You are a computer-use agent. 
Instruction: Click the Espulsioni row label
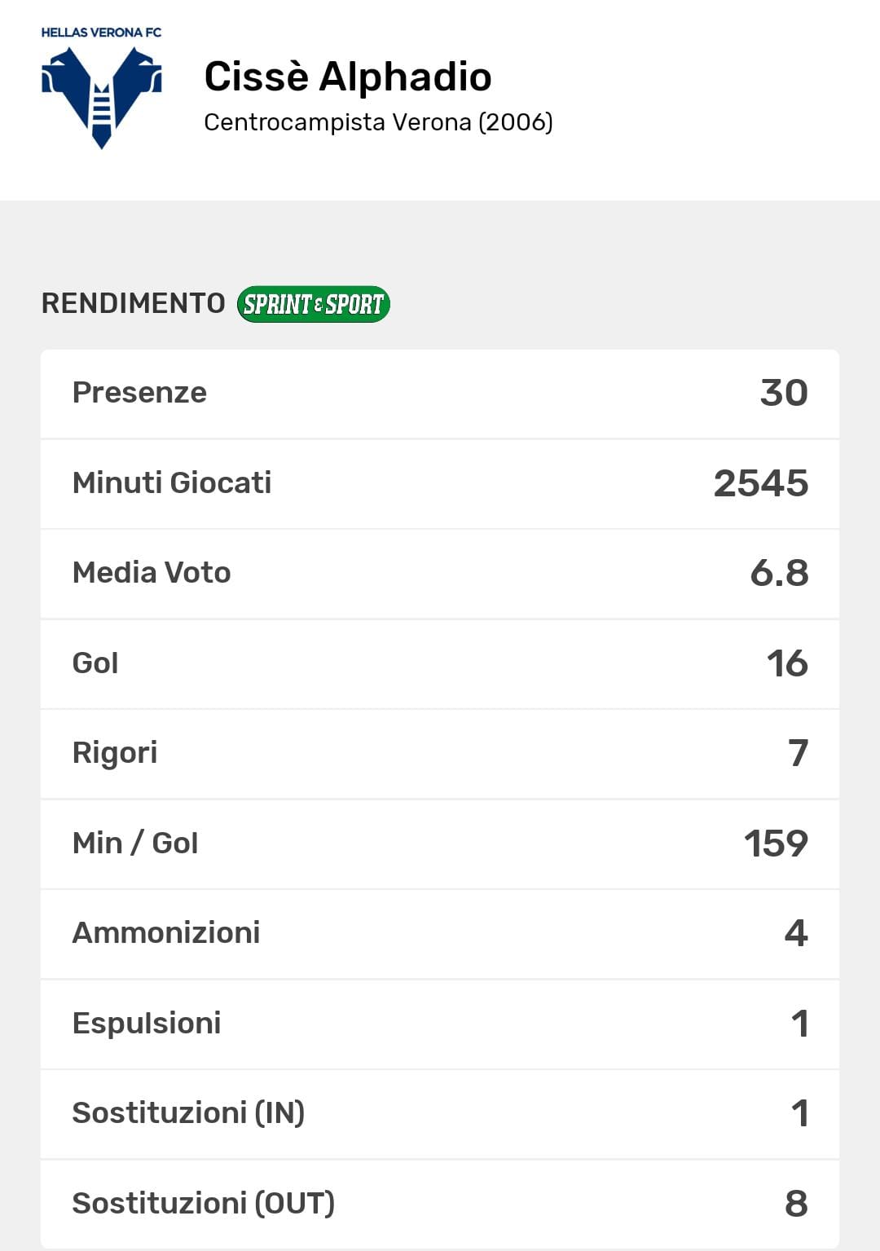[x=147, y=1024]
